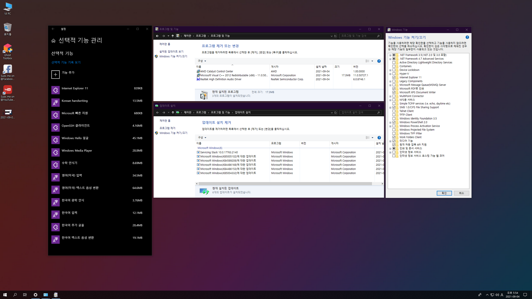
Task: Open the notification center icon
Action: [525, 295]
